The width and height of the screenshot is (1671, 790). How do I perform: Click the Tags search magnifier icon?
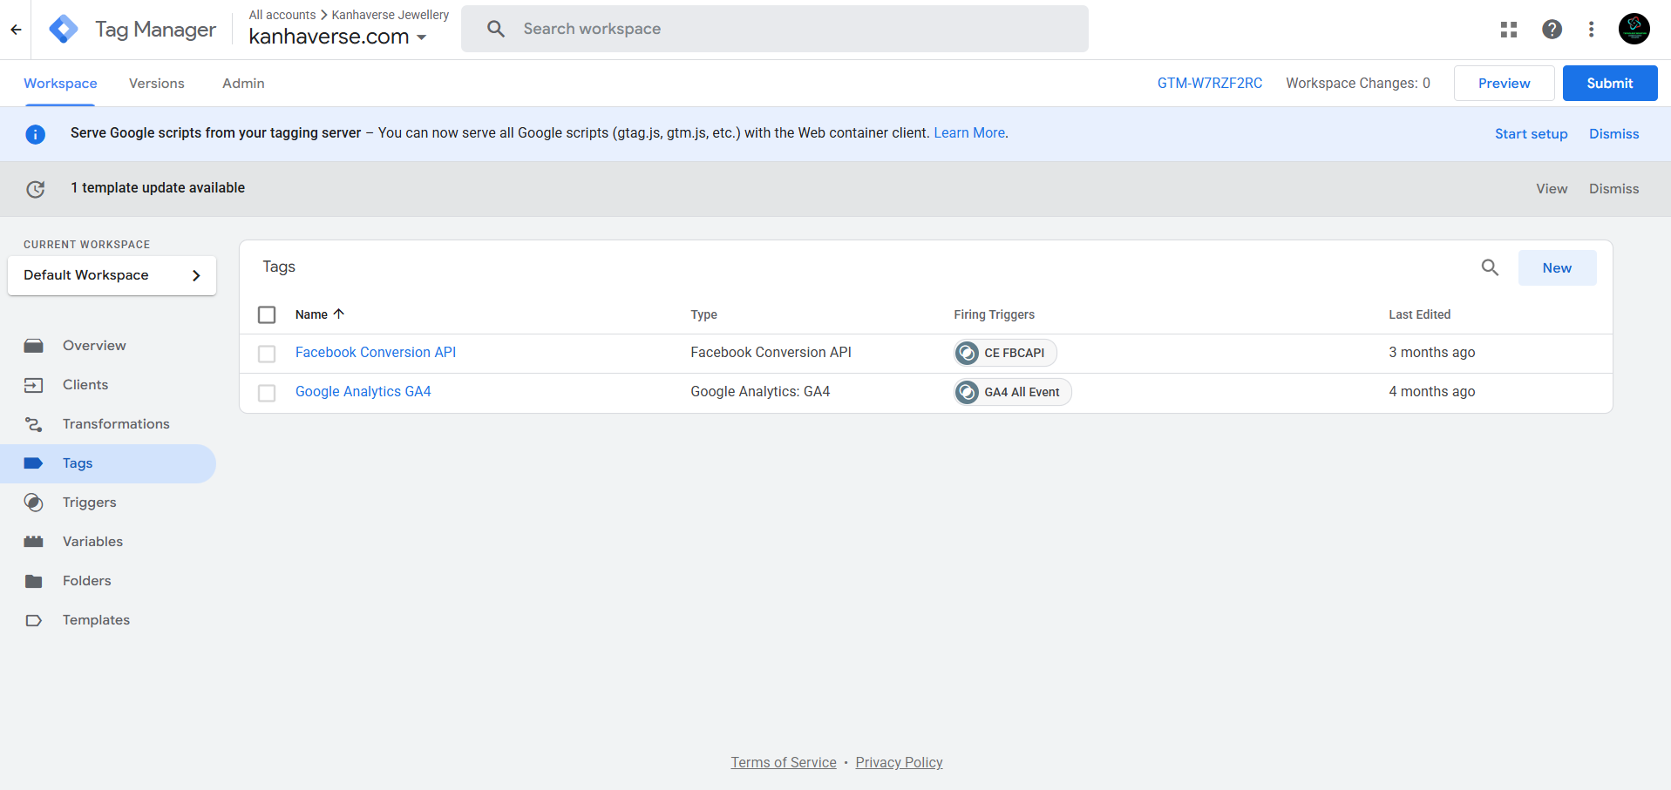1490,267
